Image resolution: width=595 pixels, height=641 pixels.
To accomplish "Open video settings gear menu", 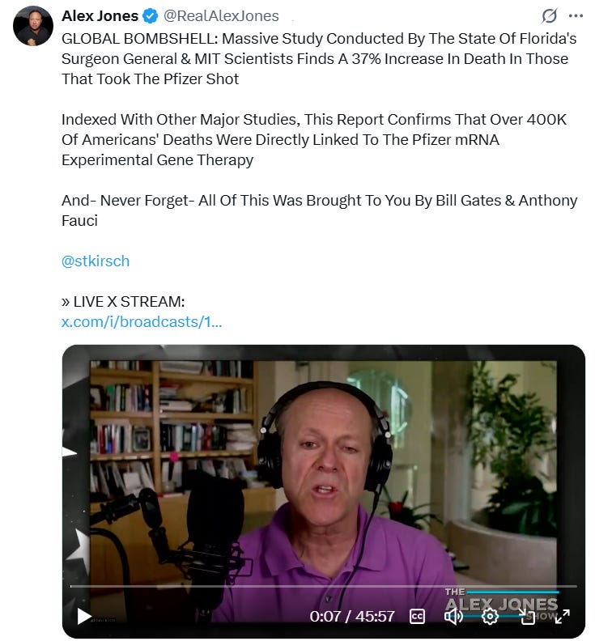I will pos(490,616).
